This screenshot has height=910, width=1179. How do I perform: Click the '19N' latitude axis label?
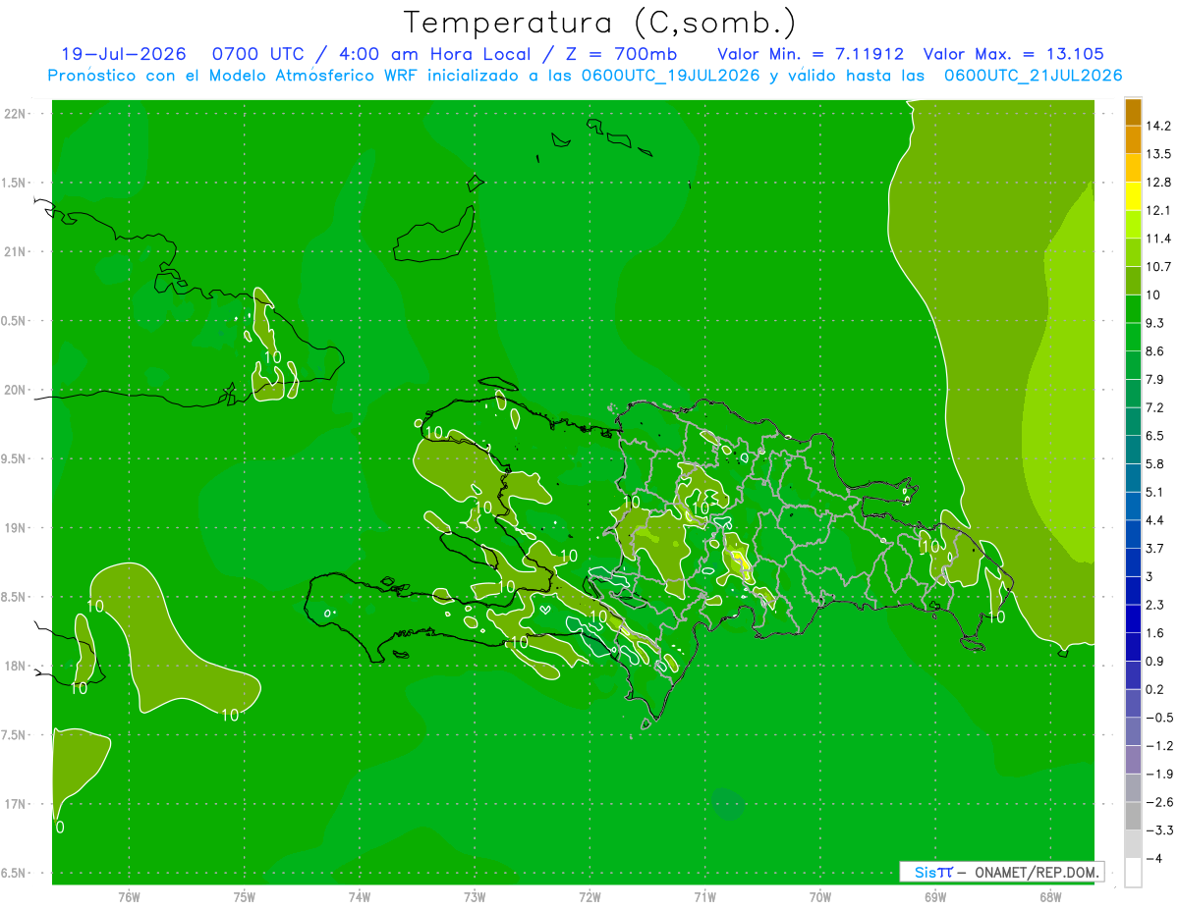[15, 528]
